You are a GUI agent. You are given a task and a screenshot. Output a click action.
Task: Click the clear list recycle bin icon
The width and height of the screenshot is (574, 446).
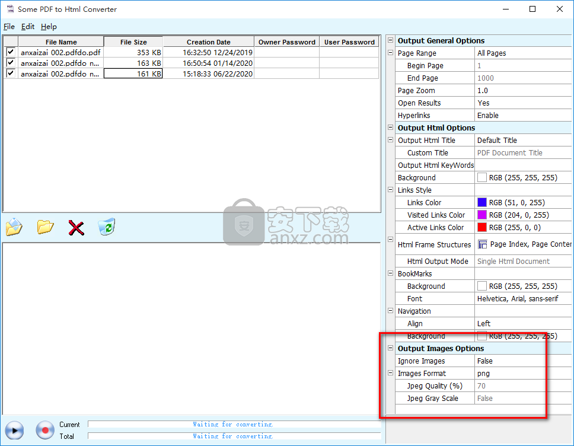click(x=107, y=227)
